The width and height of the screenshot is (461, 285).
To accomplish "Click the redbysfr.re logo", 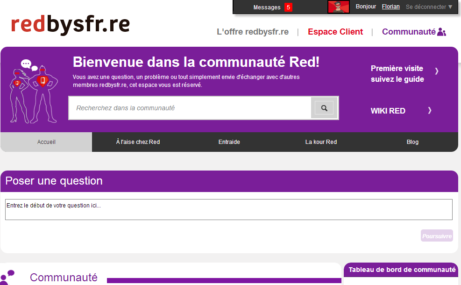I will tap(70, 24).
